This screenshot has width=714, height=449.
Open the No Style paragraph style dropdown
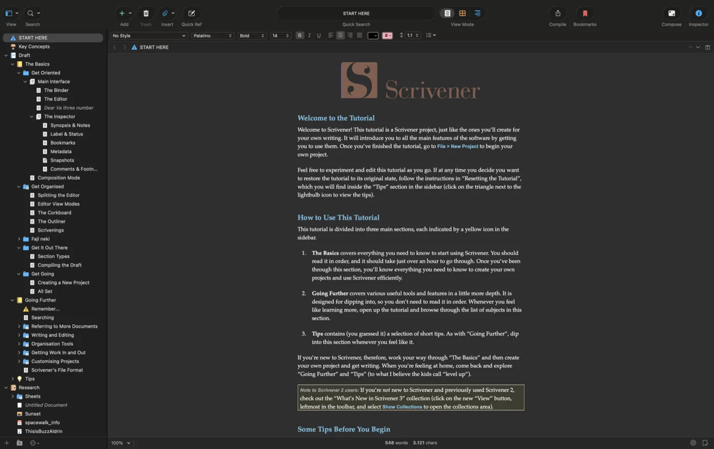coord(149,36)
